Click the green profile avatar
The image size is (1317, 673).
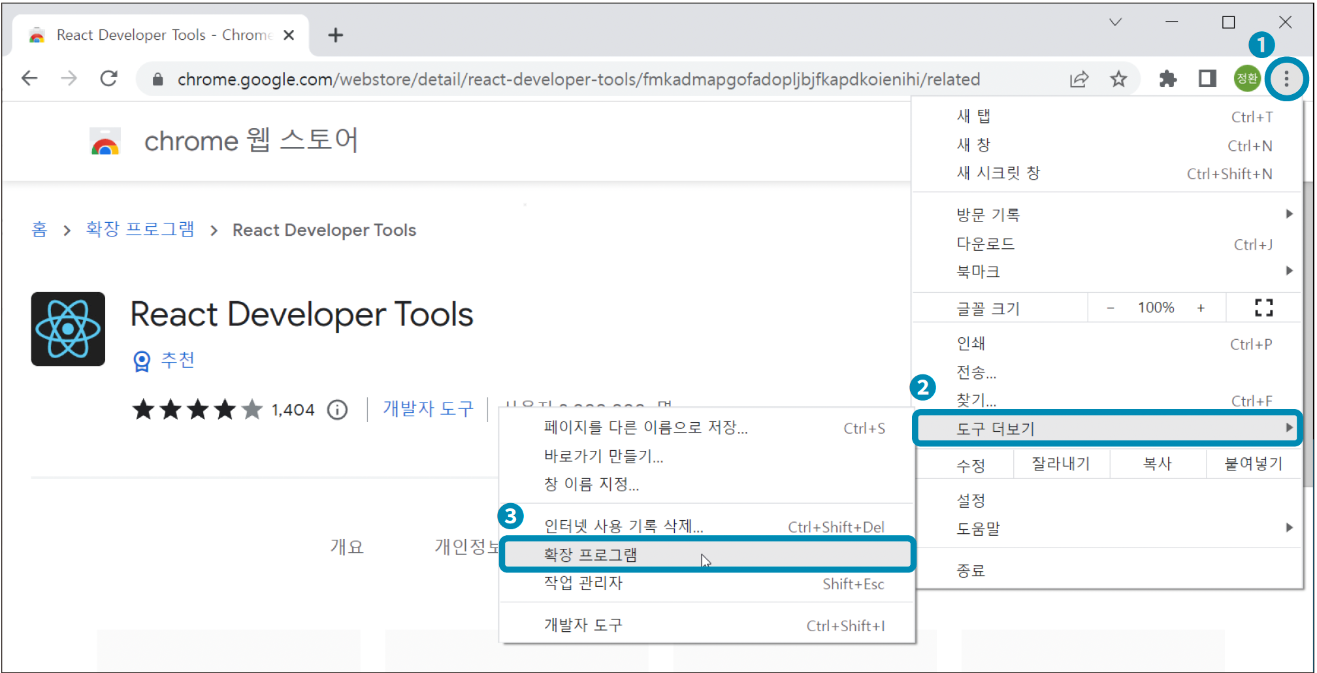coord(1246,79)
